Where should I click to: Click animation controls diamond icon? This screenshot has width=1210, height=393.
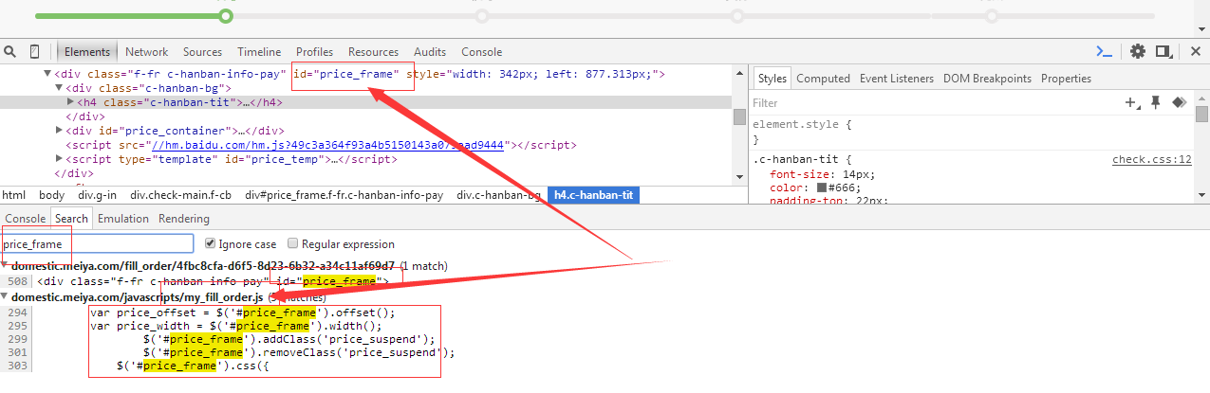[x=1179, y=102]
